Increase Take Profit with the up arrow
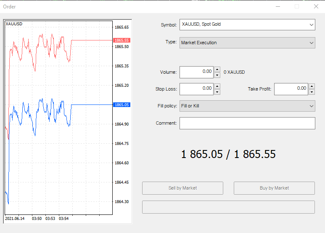The height and width of the screenshot is (233, 325). click(x=312, y=86)
